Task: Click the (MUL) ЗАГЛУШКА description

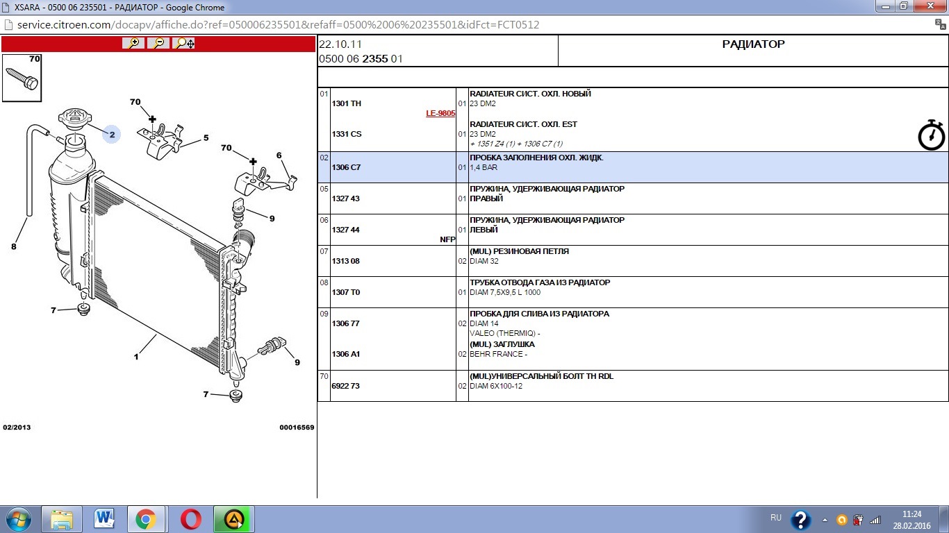Action: tap(502, 344)
